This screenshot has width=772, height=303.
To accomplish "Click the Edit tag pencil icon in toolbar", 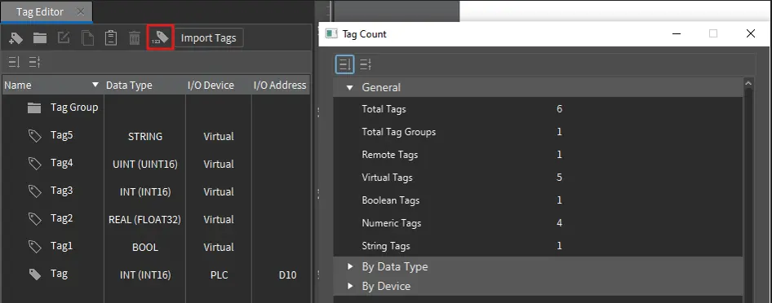I will [x=64, y=38].
